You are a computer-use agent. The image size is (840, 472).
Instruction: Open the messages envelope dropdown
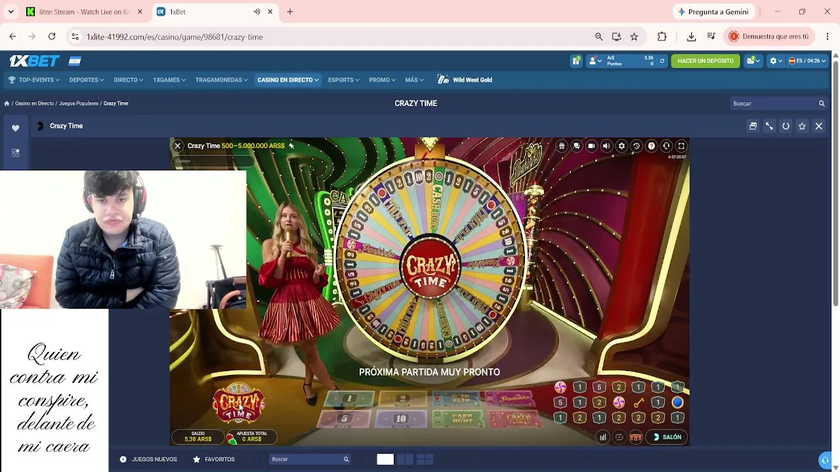coord(753,61)
